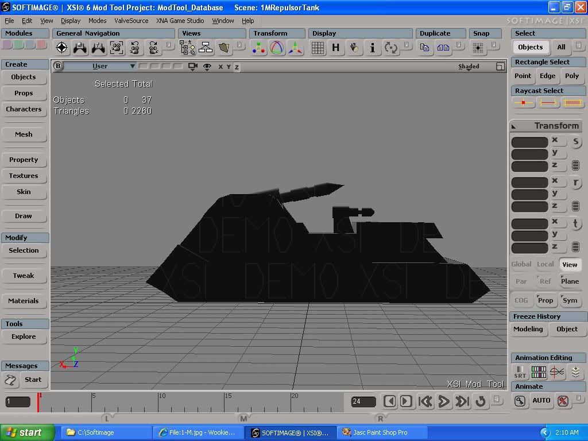Select raycast point selection icon
Screen dimensions: 588x441
(x=524, y=102)
